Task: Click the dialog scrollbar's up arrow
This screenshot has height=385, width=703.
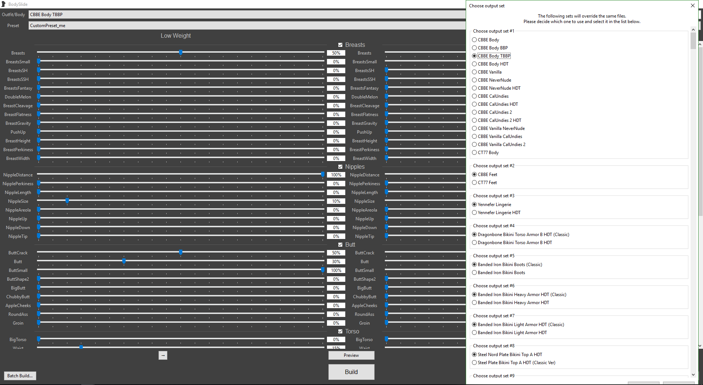Action: pyautogui.click(x=693, y=30)
